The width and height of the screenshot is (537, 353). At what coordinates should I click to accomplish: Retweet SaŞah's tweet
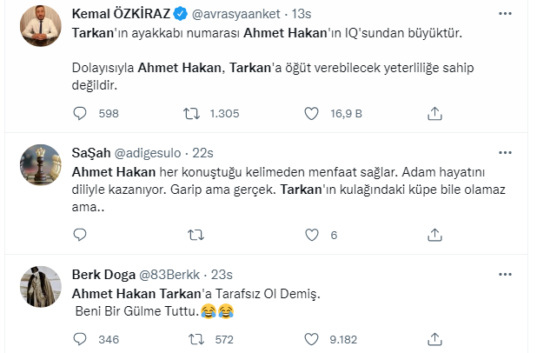(x=196, y=235)
